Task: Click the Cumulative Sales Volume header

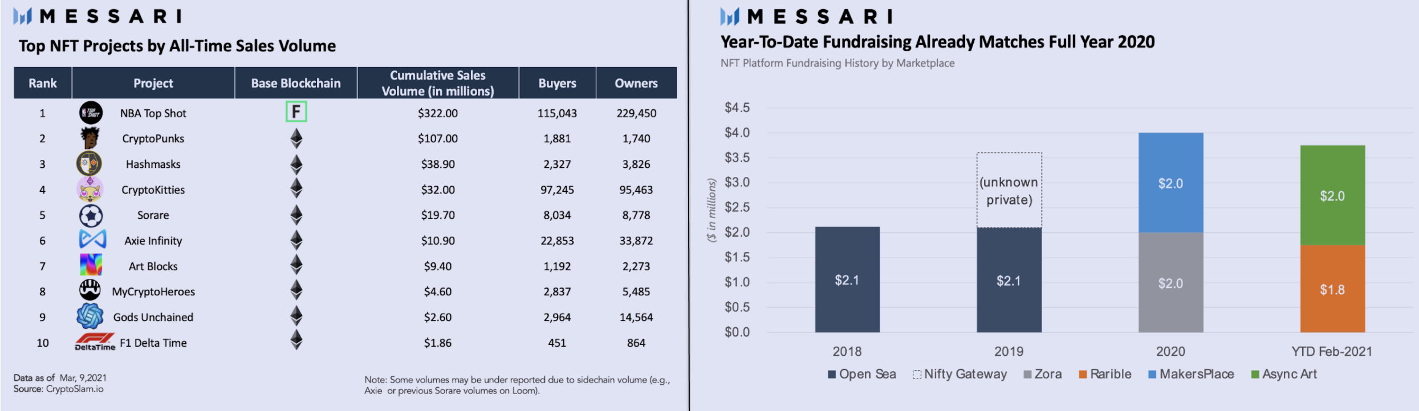Action: point(438,83)
